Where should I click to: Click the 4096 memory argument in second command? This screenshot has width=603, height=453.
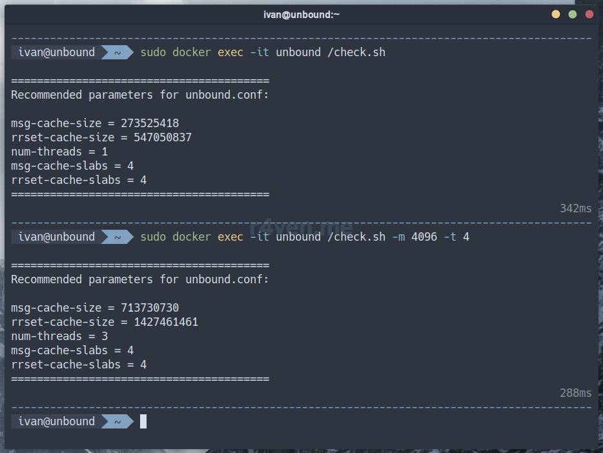(424, 237)
